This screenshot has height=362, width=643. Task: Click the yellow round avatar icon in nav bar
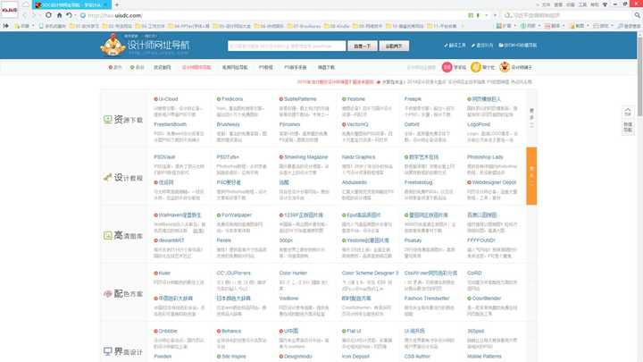(x=476, y=67)
